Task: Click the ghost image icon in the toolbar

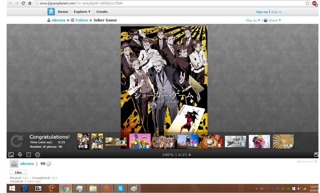Action: click(20, 155)
